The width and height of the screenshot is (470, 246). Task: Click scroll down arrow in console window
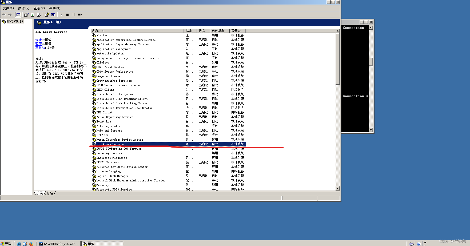pos(371,130)
